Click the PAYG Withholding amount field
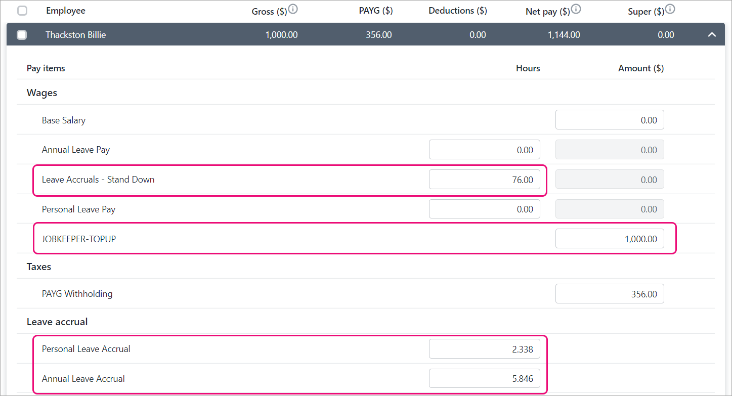This screenshot has height=396, width=732. pos(610,294)
